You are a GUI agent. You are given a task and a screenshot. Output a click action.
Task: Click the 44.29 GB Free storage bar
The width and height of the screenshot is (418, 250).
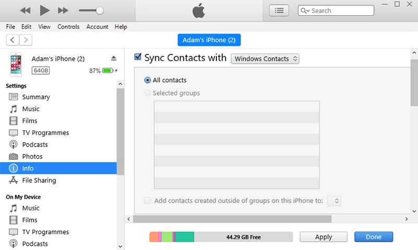pyautogui.click(x=243, y=237)
